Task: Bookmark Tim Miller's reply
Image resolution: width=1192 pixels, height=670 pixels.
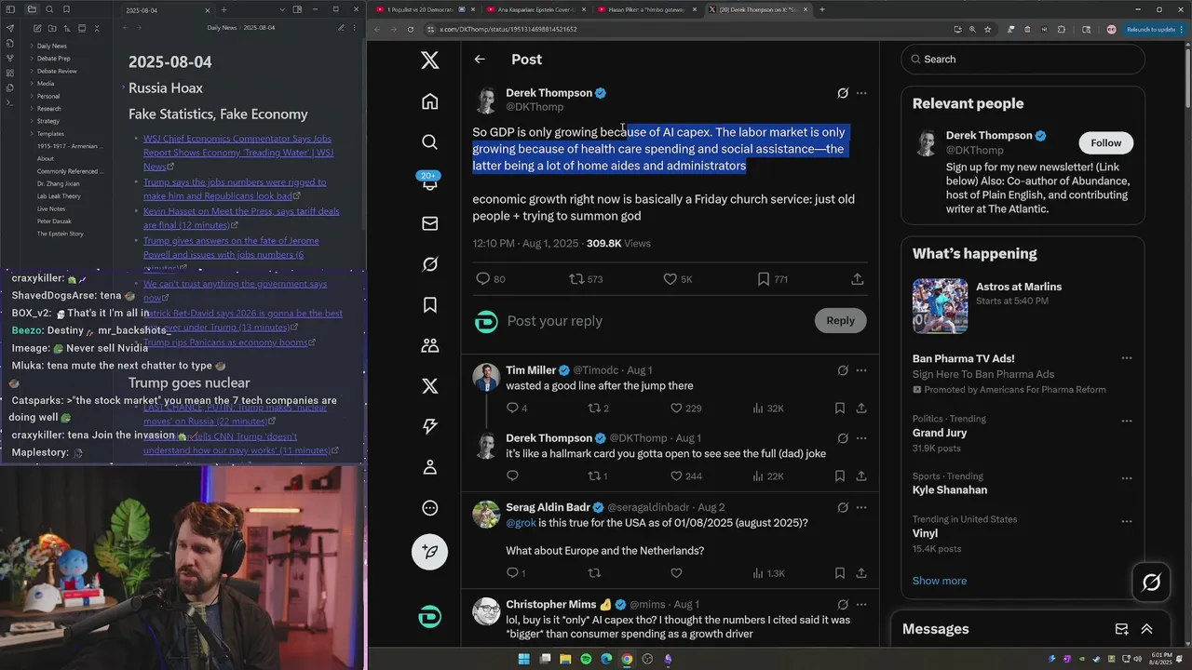Action: coord(840,408)
